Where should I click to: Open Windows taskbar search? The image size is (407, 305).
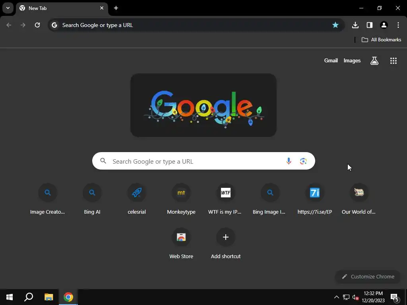(x=29, y=297)
